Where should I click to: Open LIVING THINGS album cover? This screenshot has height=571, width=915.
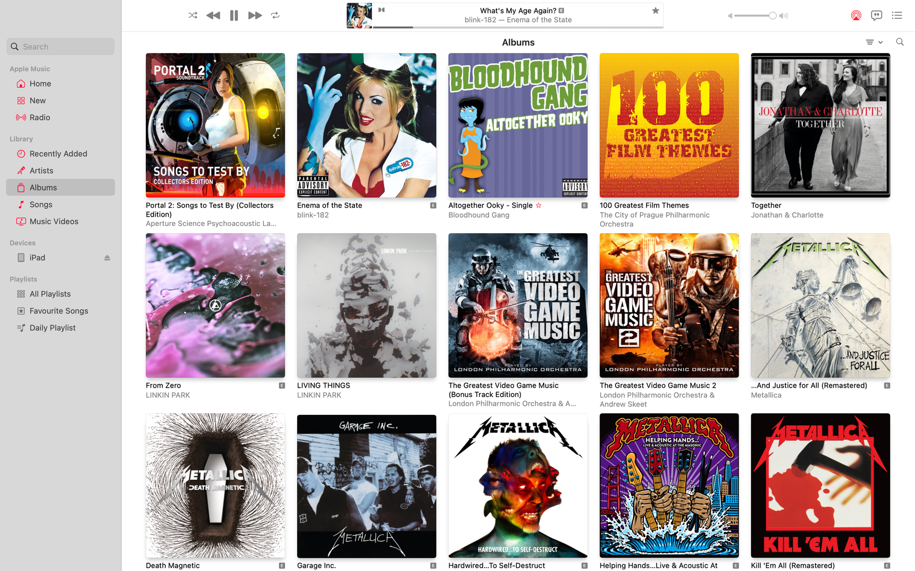367,305
